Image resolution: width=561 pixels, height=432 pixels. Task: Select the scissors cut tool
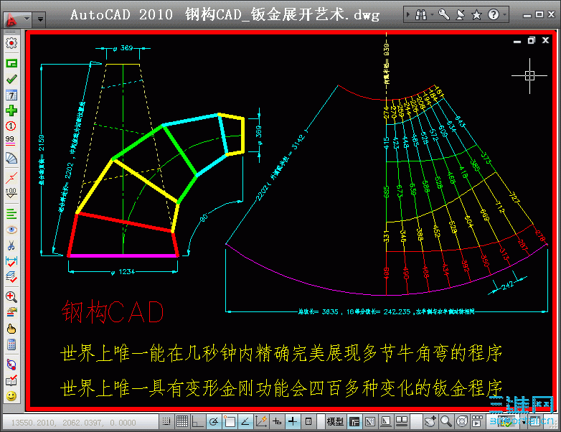click(x=11, y=245)
